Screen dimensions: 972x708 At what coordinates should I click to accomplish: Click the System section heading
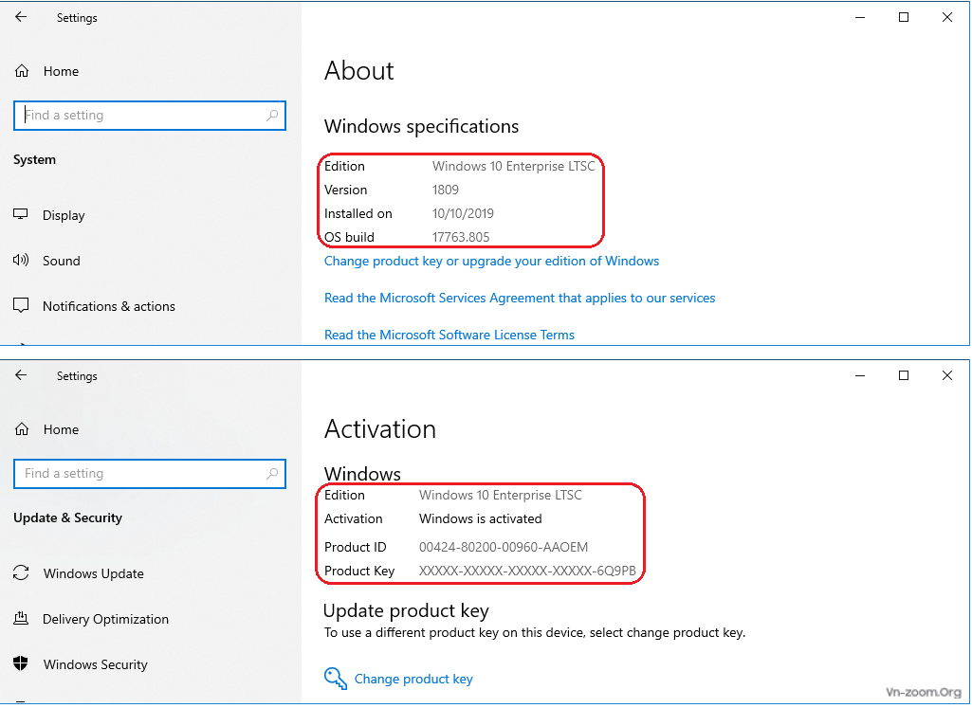tap(35, 160)
